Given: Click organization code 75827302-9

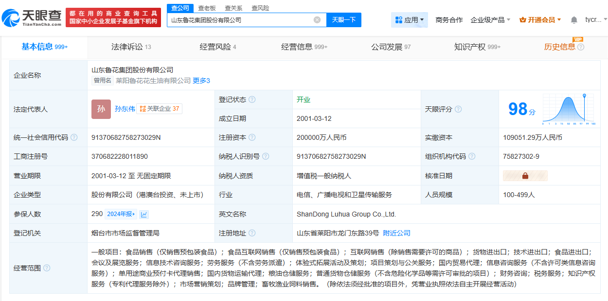Looking at the screenshot, I should coord(521,156).
